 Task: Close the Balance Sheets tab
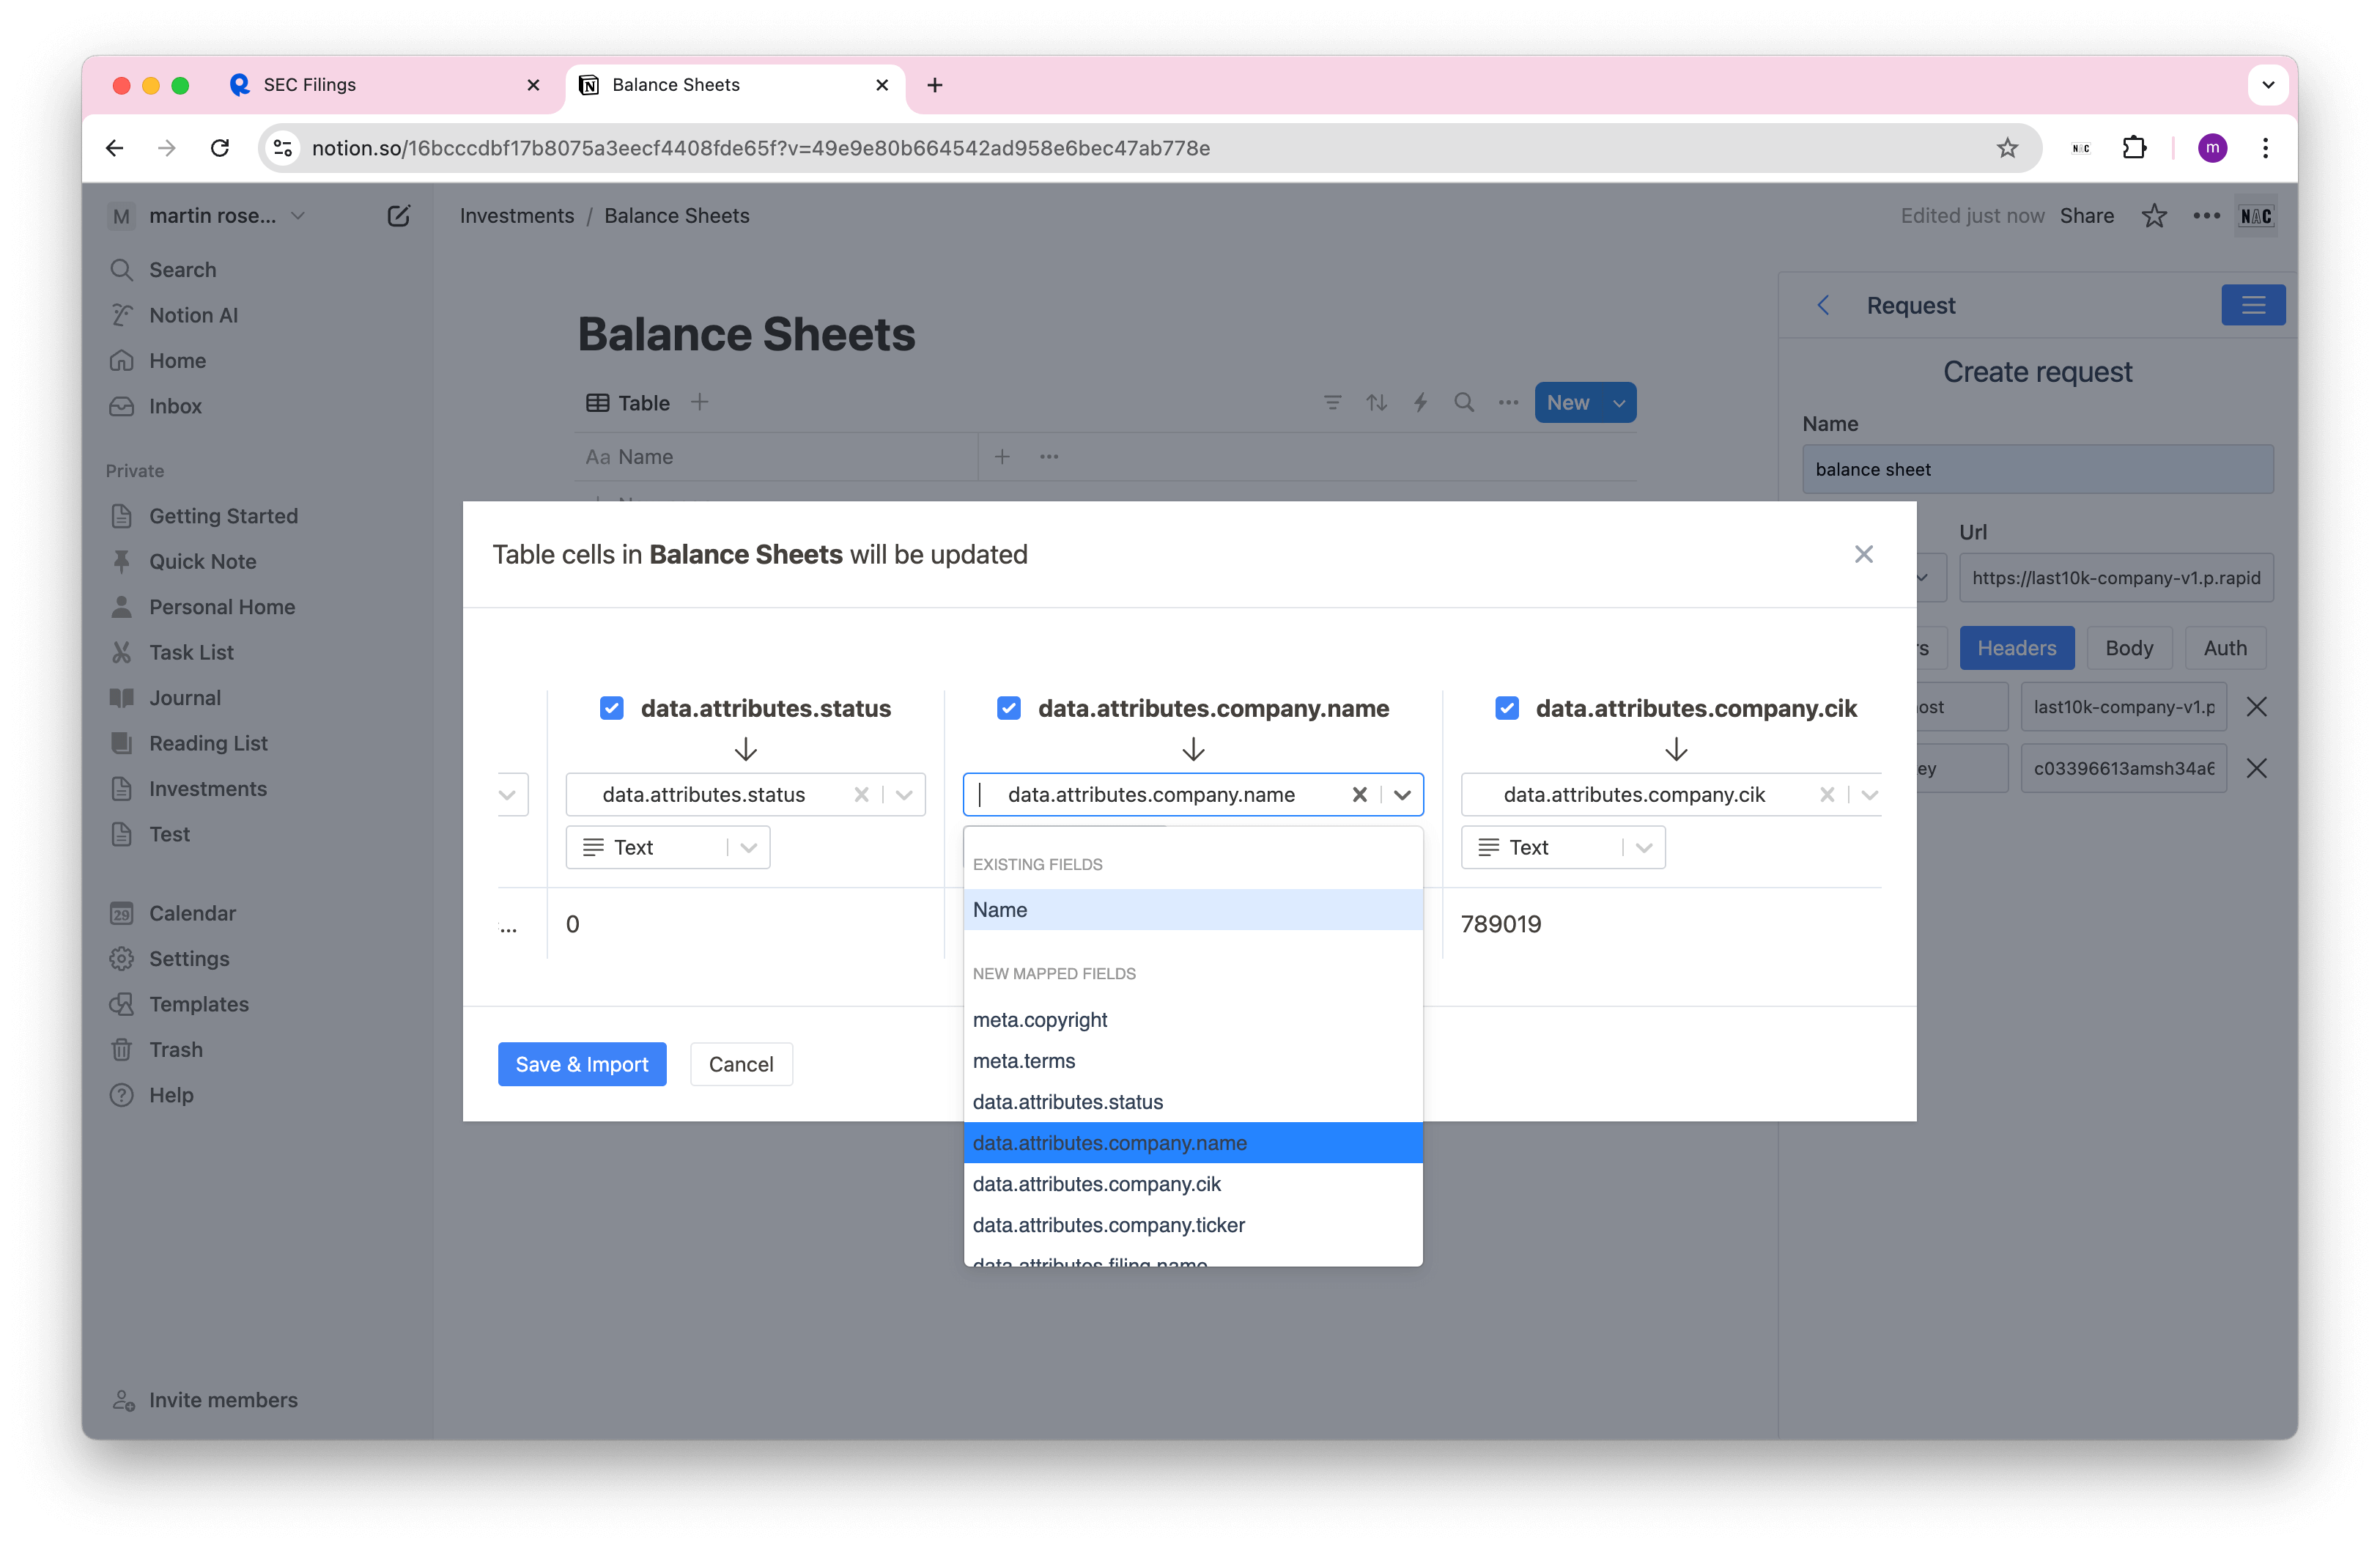[x=882, y=85]
